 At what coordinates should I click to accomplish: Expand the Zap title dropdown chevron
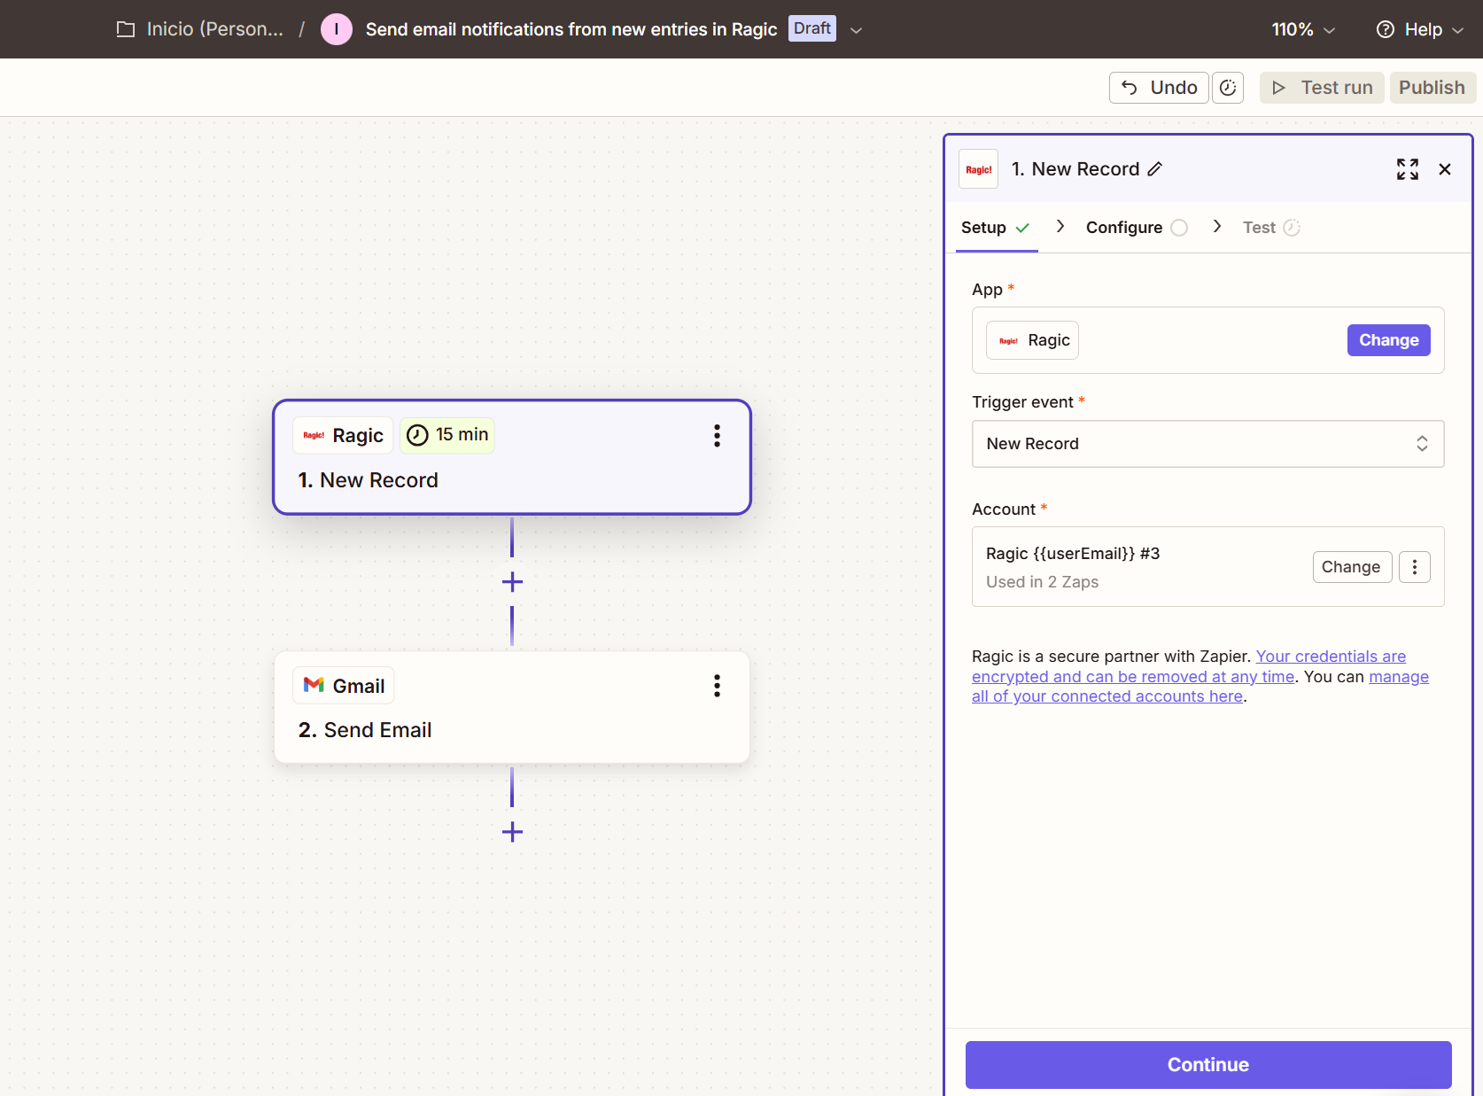point(856,30)
